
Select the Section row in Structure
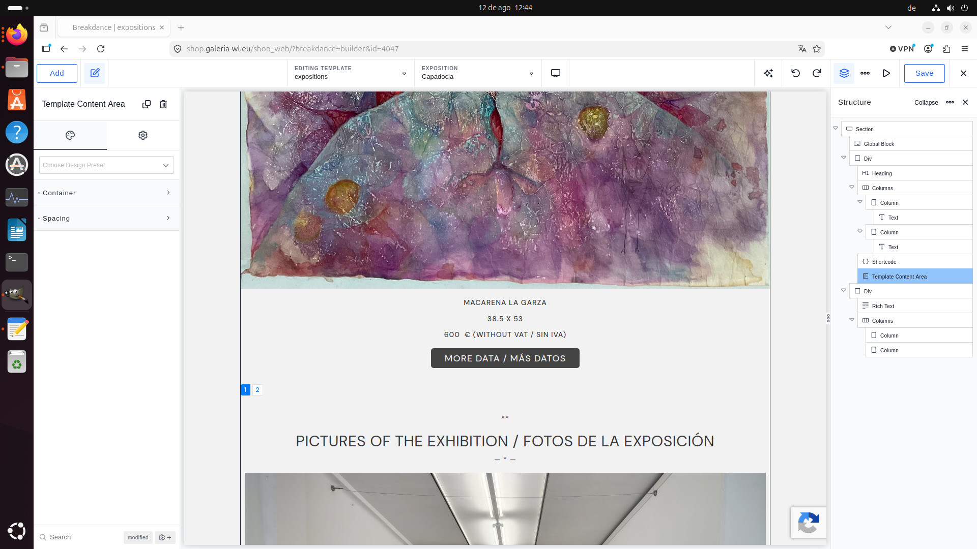pyautogui.click(x=907, y=129)
